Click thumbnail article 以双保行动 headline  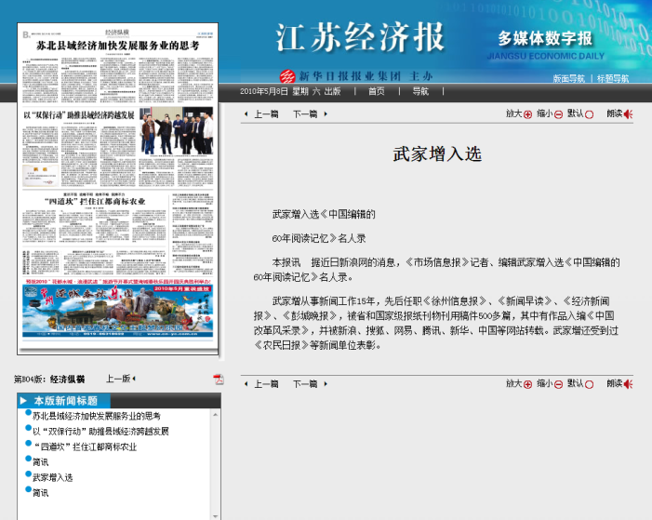(79, 115)
